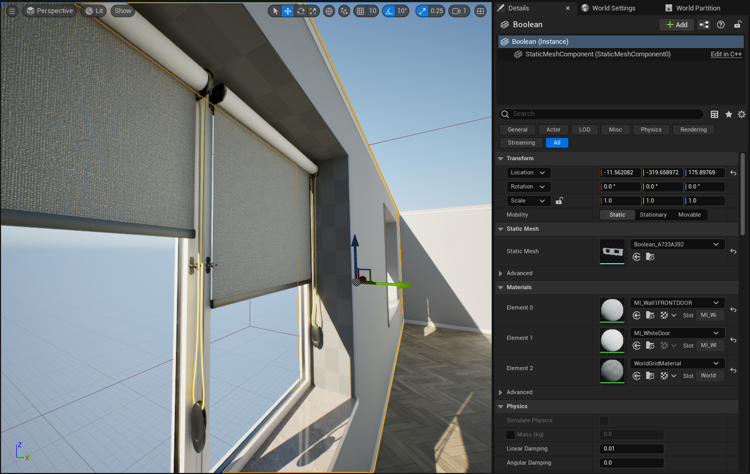Open the Lit view mode dropdown

point(94,11)
